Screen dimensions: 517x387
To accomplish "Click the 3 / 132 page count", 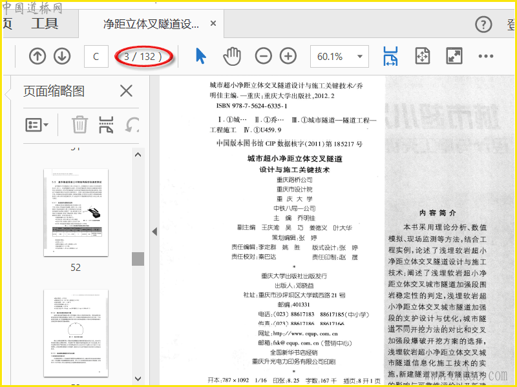I will click(x=143, y=57).
